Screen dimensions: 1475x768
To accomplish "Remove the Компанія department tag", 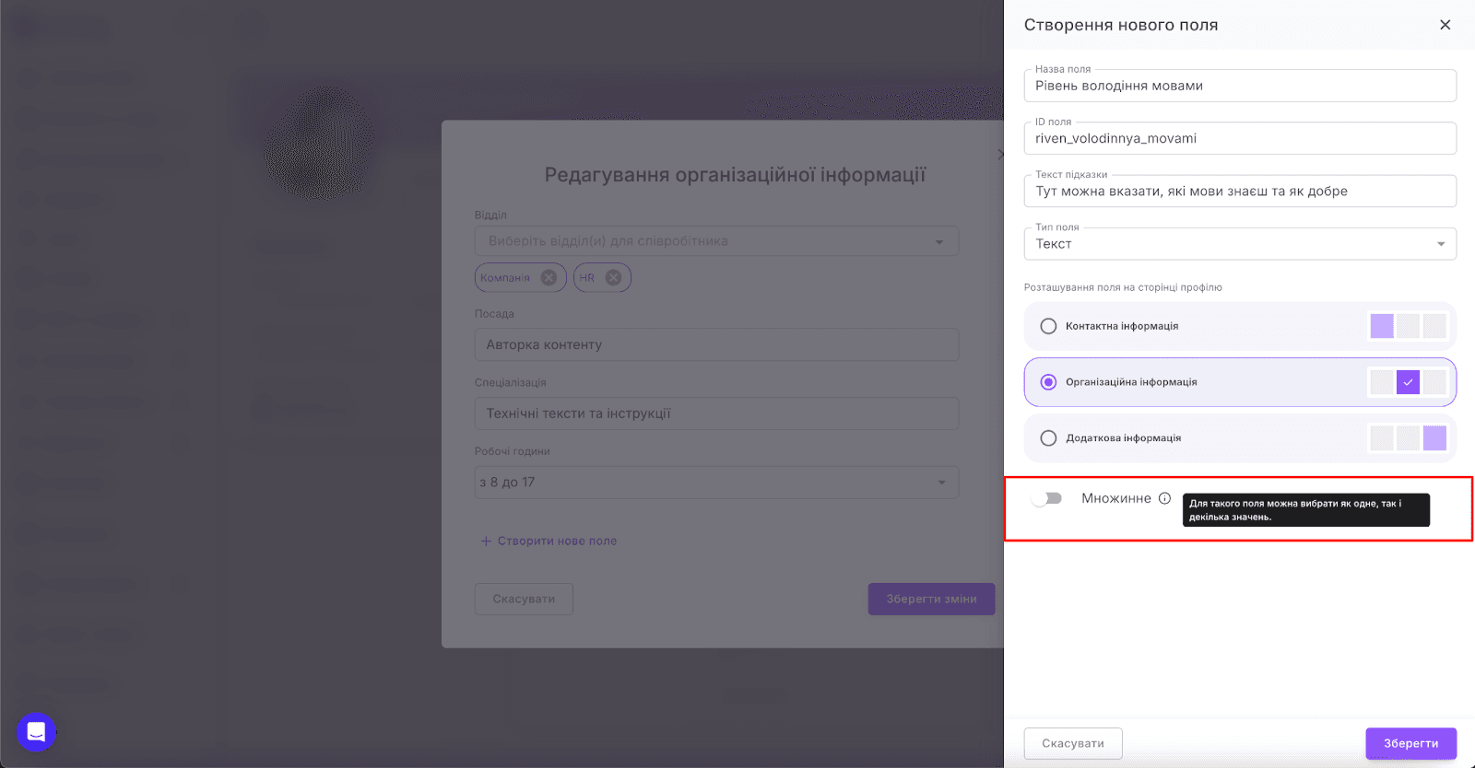I will 549,277.
